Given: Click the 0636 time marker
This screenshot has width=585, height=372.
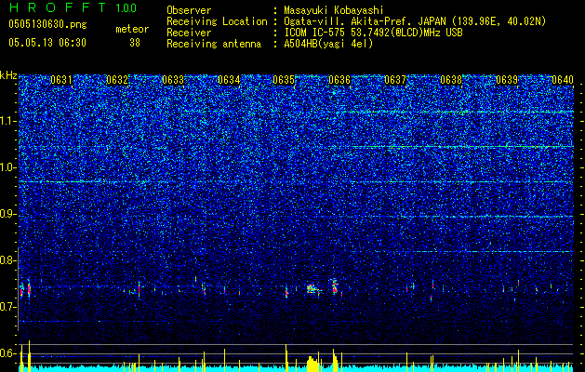Looking at the screenshot, I should (339, 80).
